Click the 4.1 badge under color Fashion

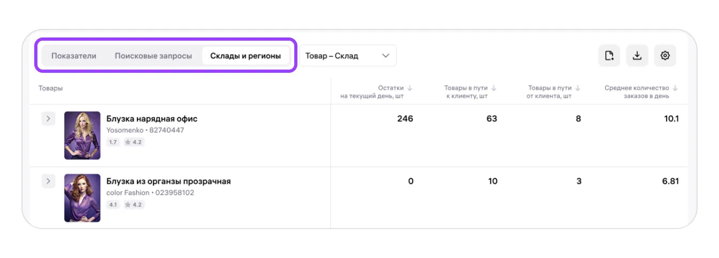tap(113, 204)
